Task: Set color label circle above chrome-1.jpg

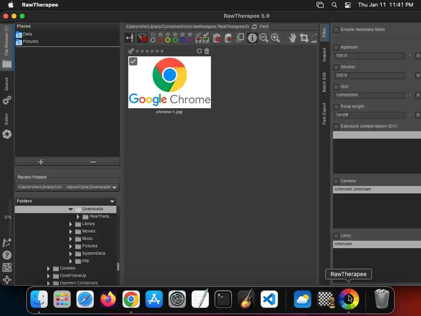Action: [x=199, y=51]
